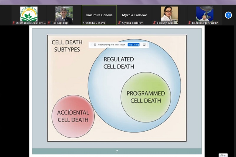
Task: Click the muted mic icon for Володимир КУШНІР
Action: point(190,23)
